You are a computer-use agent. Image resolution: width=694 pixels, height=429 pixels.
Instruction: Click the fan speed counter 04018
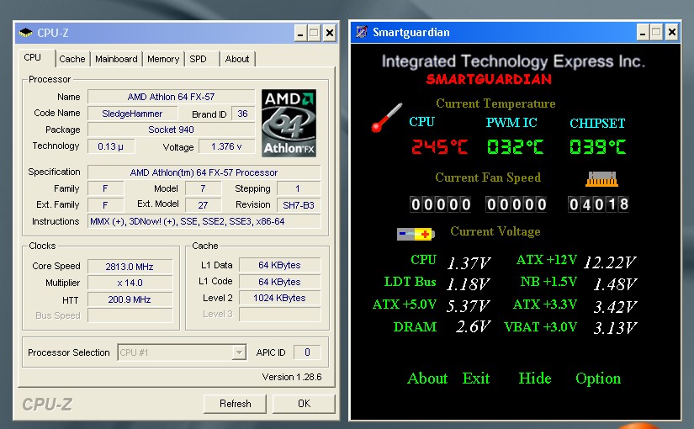(598, 204)
